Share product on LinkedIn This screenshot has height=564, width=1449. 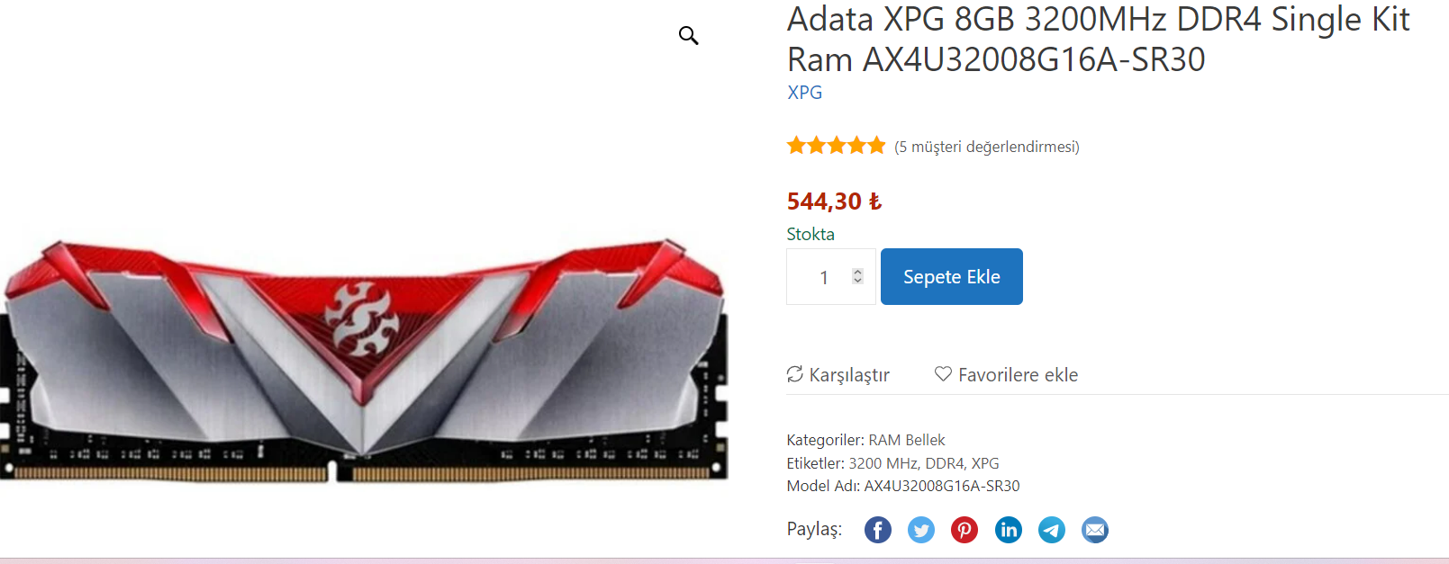[x=1009, y=530]
